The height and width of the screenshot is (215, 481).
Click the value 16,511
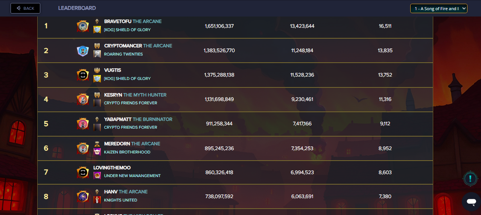385,26
